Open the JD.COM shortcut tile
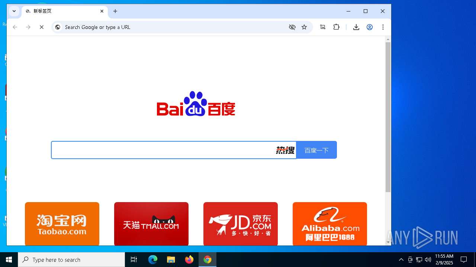 pos(241,224)
